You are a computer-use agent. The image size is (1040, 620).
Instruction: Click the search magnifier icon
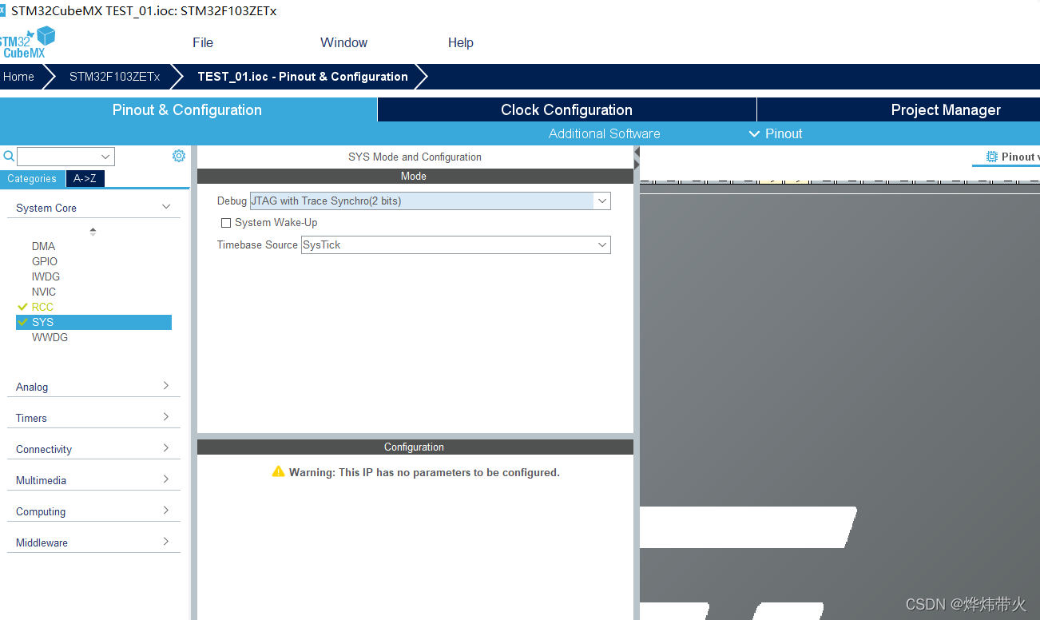8,156
